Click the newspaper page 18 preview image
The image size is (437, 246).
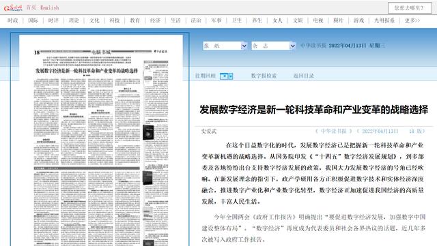point(101,140)
